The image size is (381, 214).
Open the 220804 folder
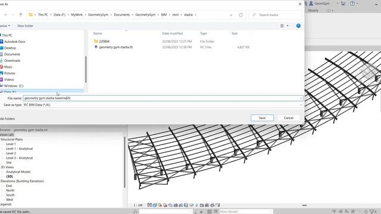104,42
